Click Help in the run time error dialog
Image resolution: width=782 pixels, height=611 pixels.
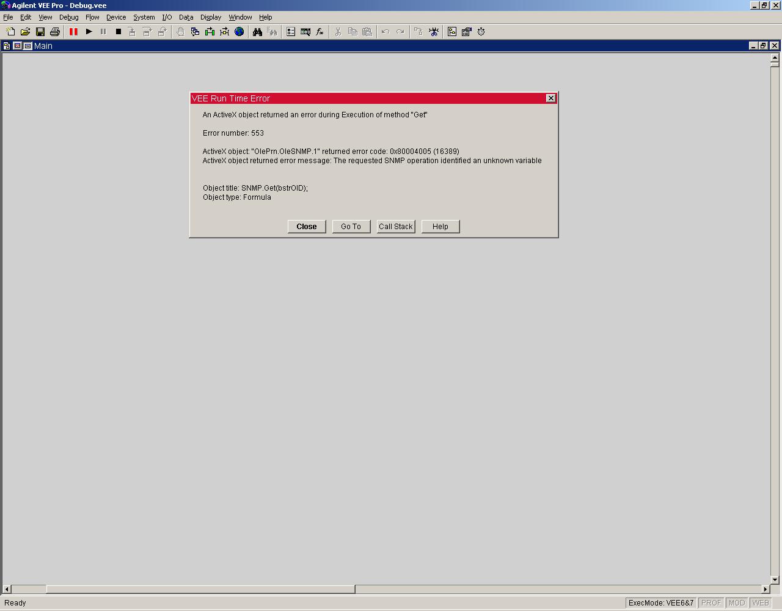[x=440, y=227]
